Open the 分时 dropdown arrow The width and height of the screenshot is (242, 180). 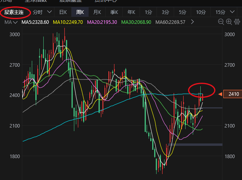click(49, 12)
